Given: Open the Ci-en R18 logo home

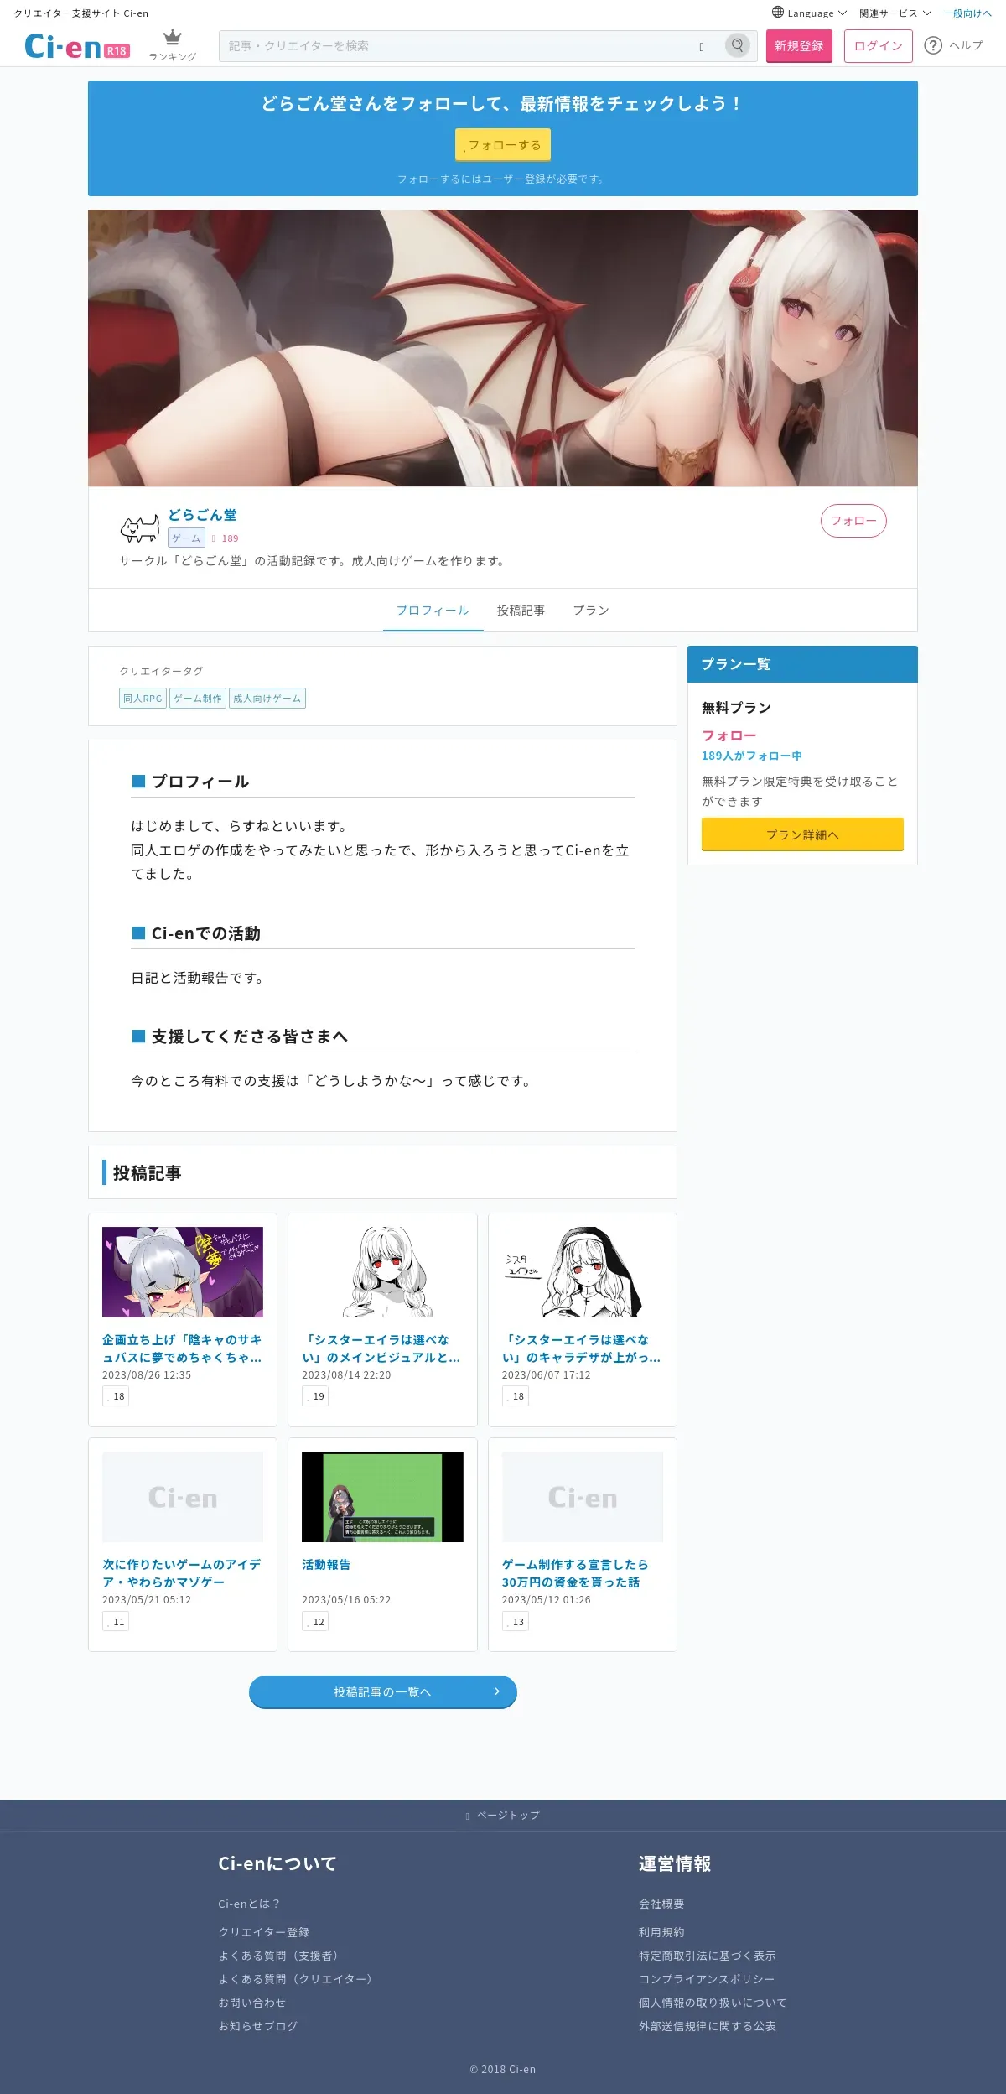Looking at the screenshot, I should (77, 46).
